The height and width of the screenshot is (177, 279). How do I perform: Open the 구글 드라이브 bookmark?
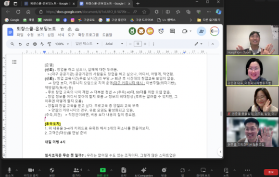tap(142, 20)
